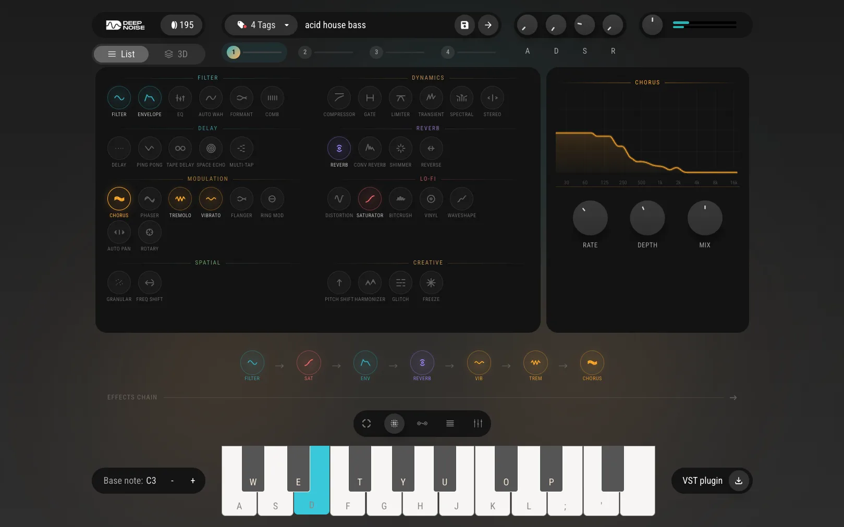The image size is (844, 527).
Task: Toggle the active Chorus effect off
Action: click(119, 199)
